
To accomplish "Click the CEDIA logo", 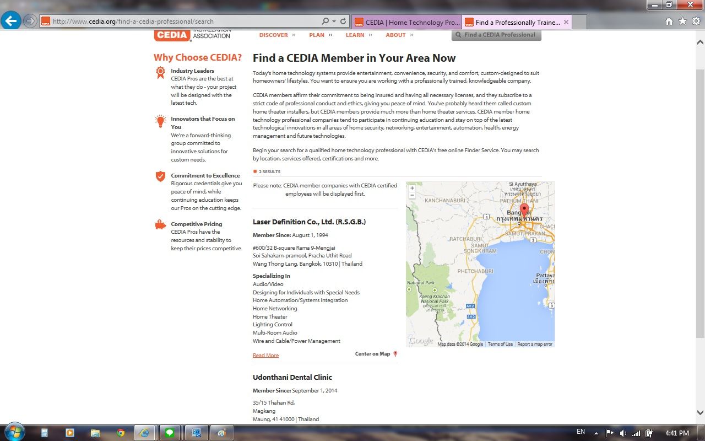I will (x=173, y=35).
